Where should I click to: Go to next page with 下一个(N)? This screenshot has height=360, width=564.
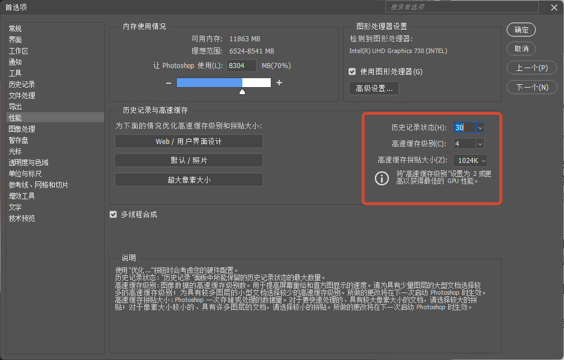(x=532, y=87)
